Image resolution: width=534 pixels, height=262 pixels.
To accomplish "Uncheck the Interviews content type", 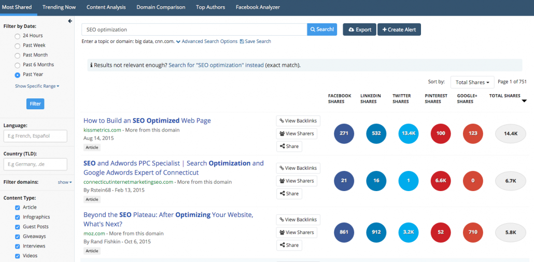I will (18, 246).
